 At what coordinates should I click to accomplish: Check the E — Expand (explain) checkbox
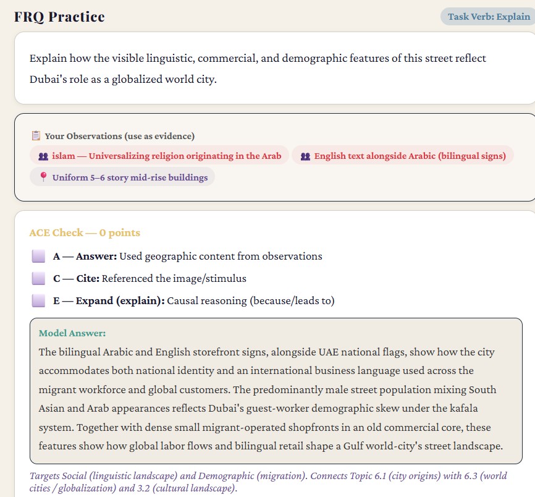point(38,300)
